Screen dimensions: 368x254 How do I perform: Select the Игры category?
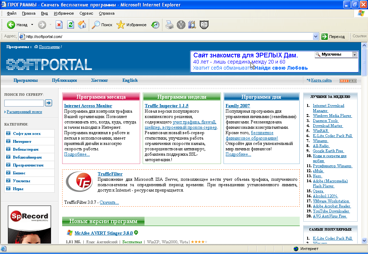(18, 189)
